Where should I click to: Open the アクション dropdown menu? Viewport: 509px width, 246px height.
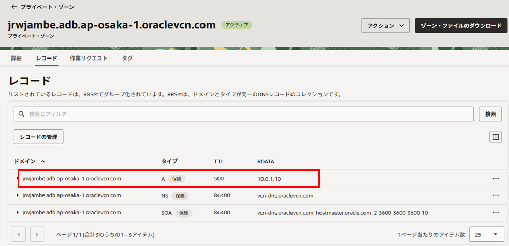click(385, 26)
